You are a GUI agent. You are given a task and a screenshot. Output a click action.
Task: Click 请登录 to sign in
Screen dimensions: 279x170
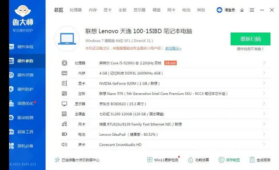[x=230, y=10]
